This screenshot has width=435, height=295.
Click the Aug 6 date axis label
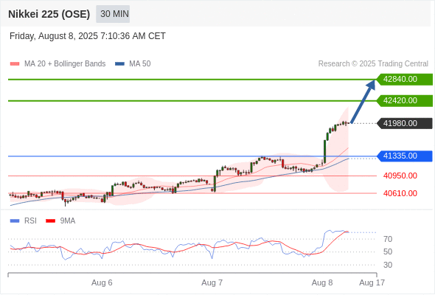point(102,282)
